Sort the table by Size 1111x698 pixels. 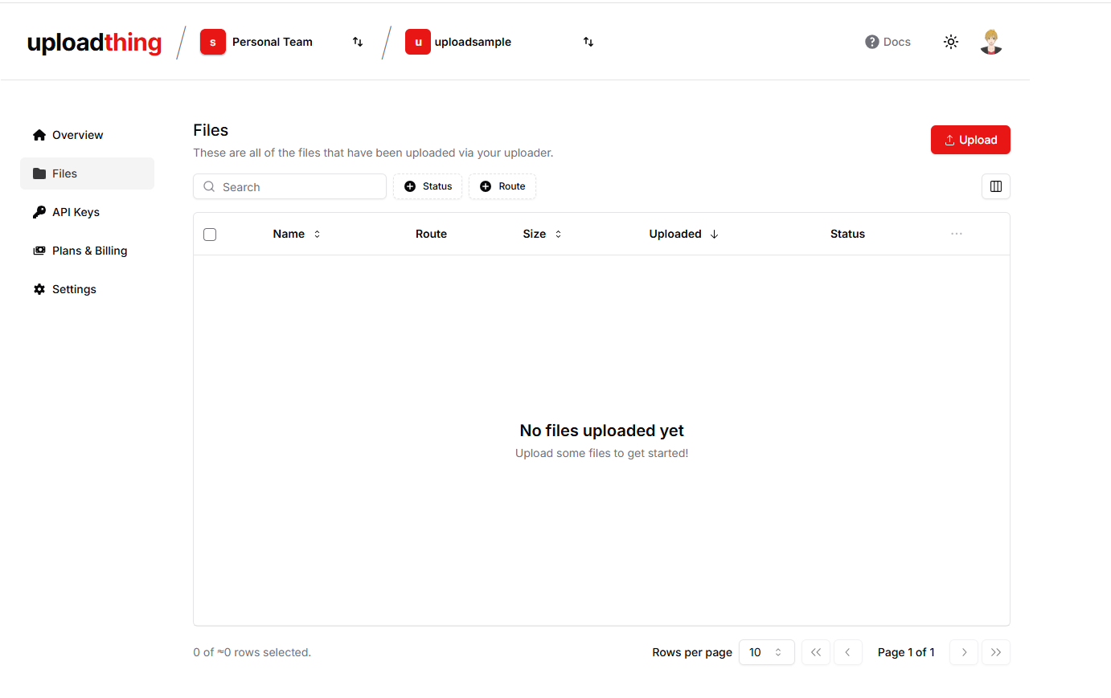[543, 234]
